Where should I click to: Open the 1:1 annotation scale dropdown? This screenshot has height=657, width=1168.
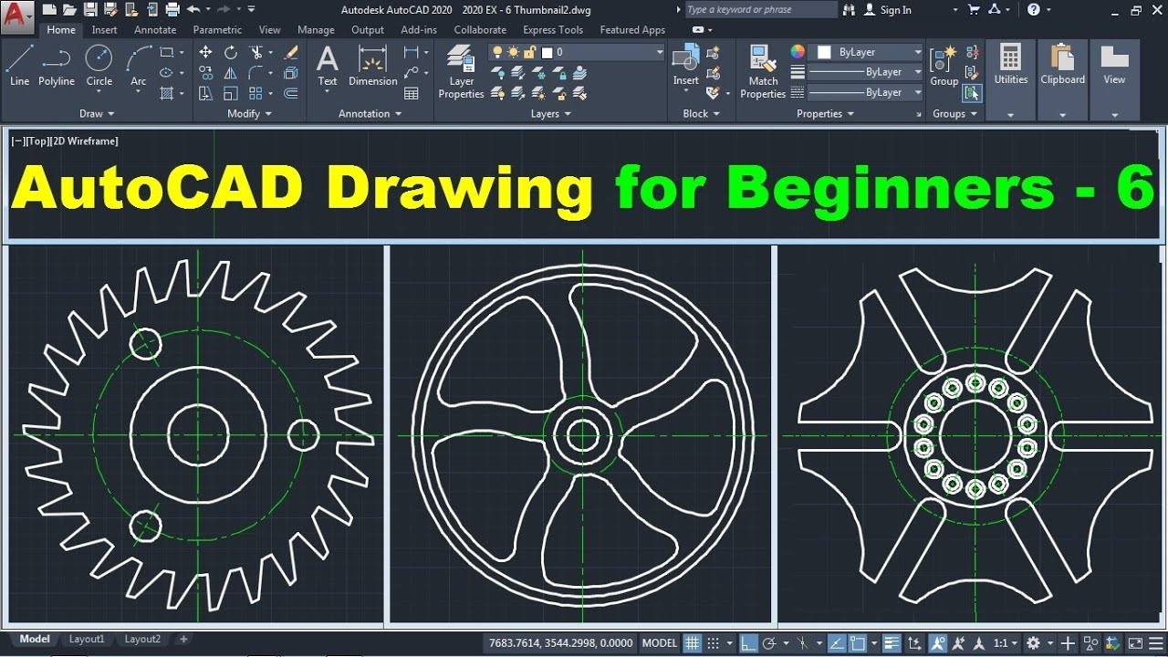(x=1006, y=643)
